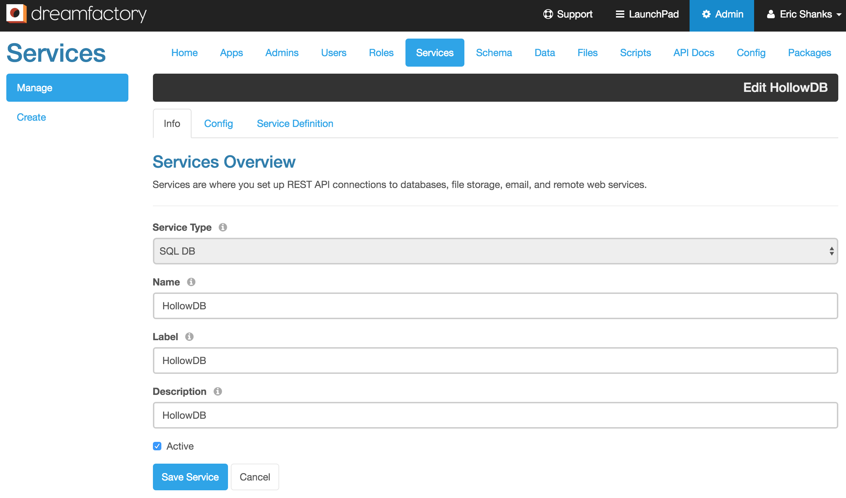Select Manage in the sidebar
This screenshot has width=846, height=498.
[x=67, y=88]
